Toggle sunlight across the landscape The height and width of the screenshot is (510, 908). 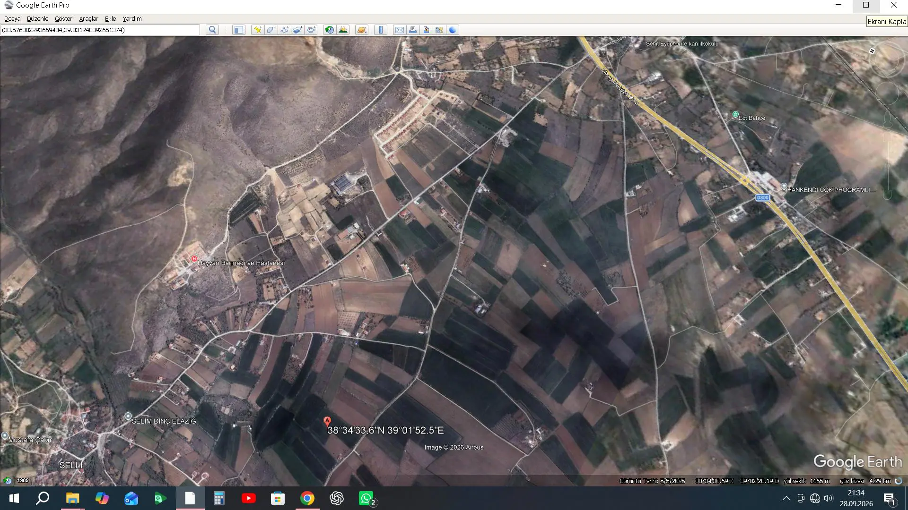click(x=343, y=30)
